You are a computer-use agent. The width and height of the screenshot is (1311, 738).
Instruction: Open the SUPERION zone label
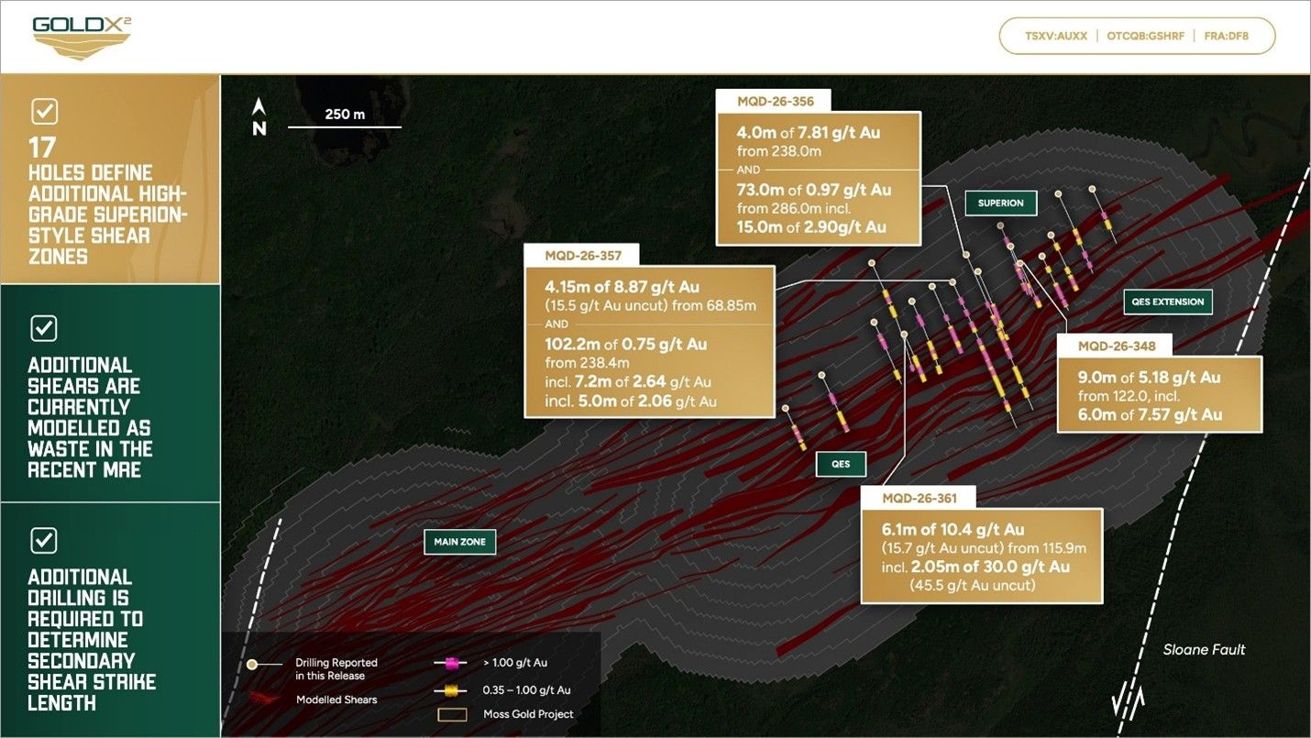tap(1000, 204)
